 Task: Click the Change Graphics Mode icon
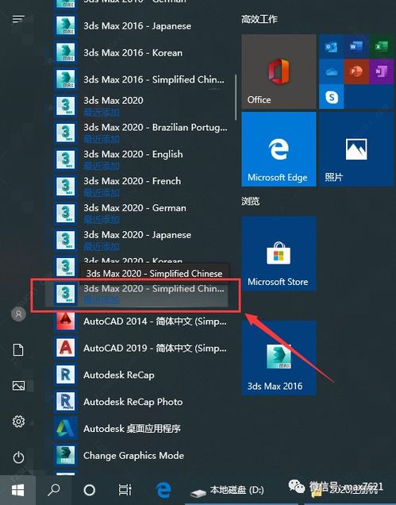(x=66, y=455)
